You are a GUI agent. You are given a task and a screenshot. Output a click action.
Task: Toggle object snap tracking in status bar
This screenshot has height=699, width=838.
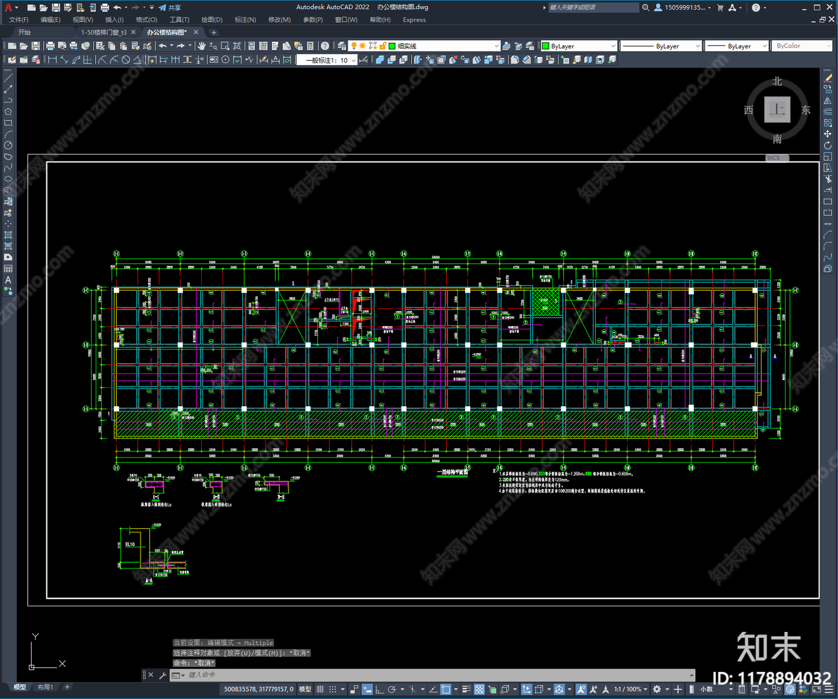(433, 689)
